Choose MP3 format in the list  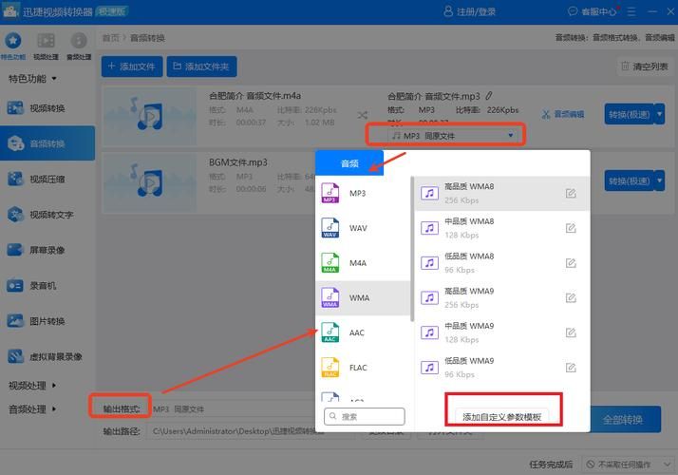click(363, 193)
